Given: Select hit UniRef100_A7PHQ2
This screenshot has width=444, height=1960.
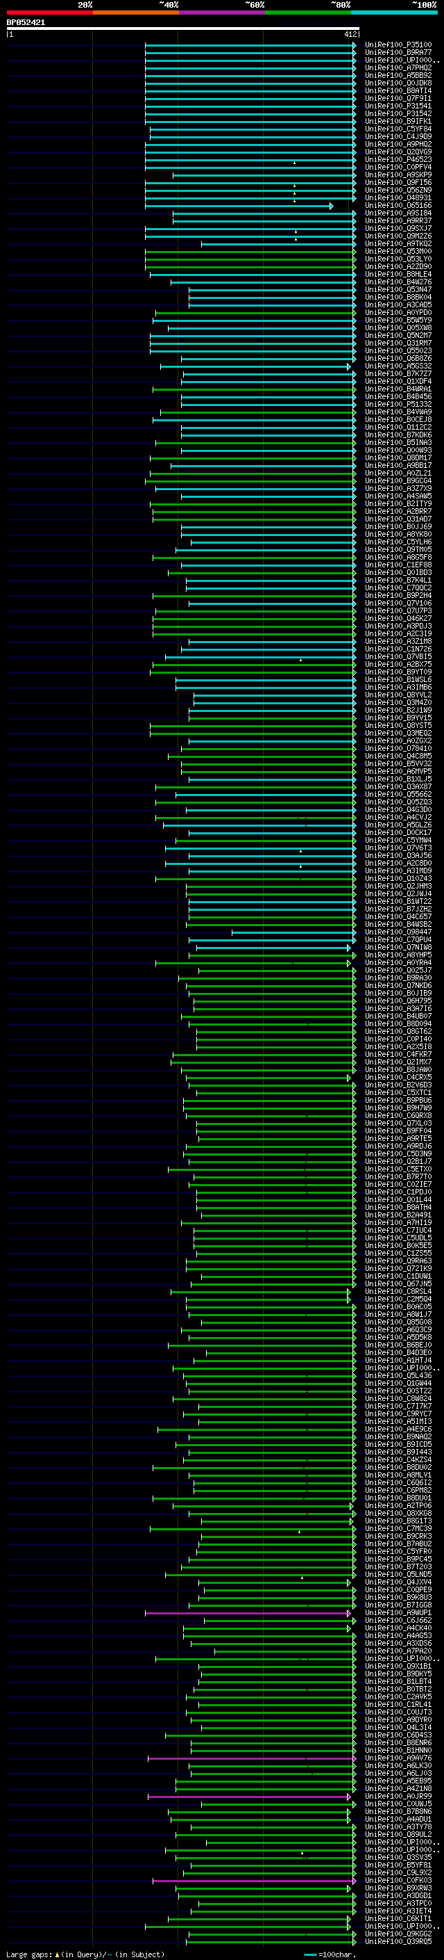Looking at the screenshot, I should pos(398,67).
